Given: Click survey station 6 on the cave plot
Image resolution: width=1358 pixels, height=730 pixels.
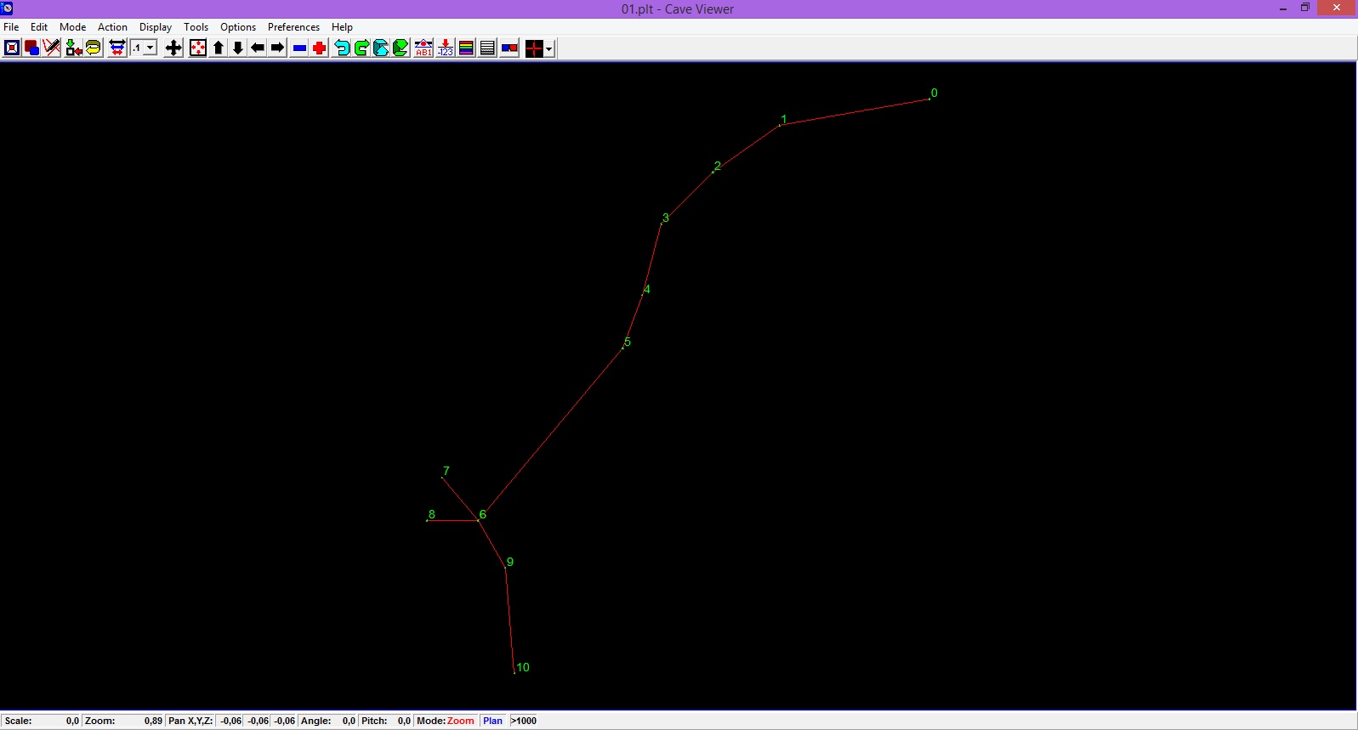Looking at the screenshot, I should [479, 520].
